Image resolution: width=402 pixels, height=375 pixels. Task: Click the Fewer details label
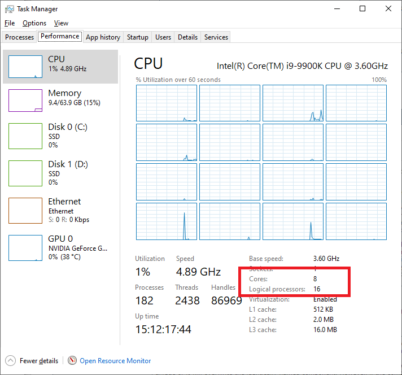39,361
